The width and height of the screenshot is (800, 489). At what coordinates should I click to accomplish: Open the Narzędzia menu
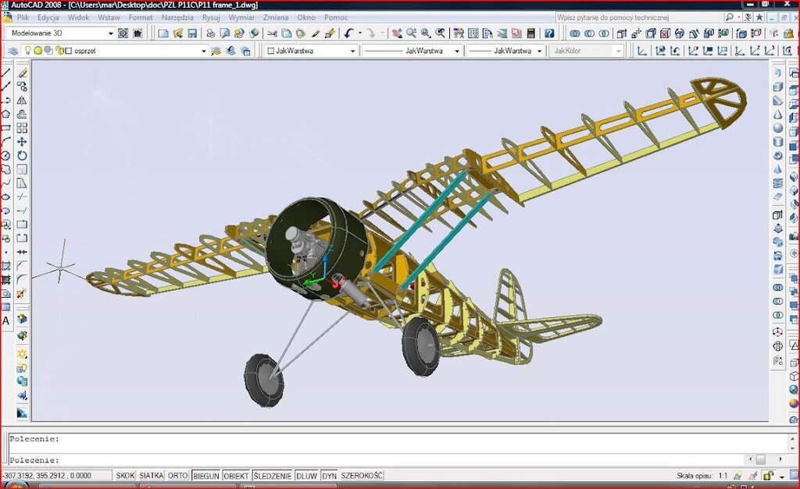click(177, 17)
